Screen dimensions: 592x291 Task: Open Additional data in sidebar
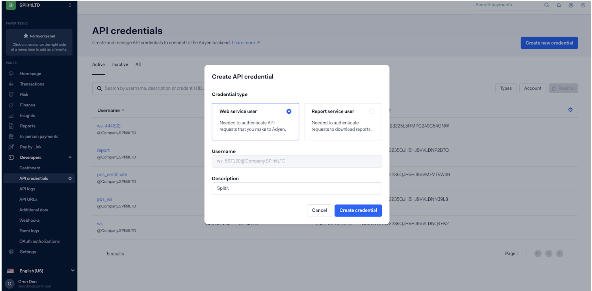34,210
